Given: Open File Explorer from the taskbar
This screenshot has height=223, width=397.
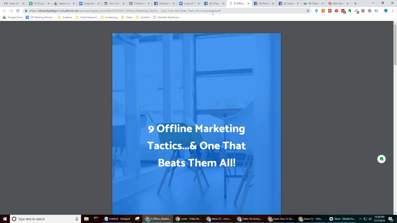Looking at the screenshot, I should [x=86, y=219].
